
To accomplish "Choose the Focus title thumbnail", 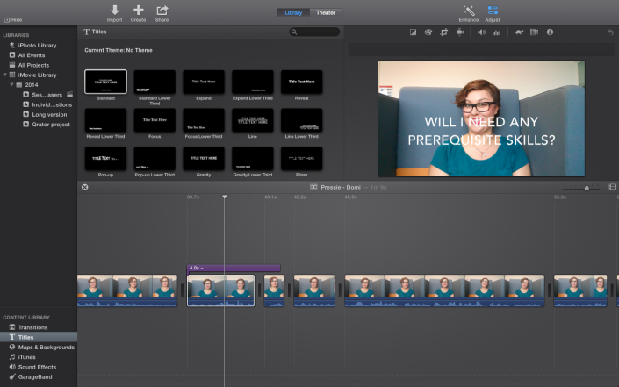I will click(x=155, y=120).
